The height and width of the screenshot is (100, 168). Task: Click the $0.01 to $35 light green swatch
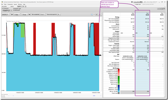click(119, 84)
